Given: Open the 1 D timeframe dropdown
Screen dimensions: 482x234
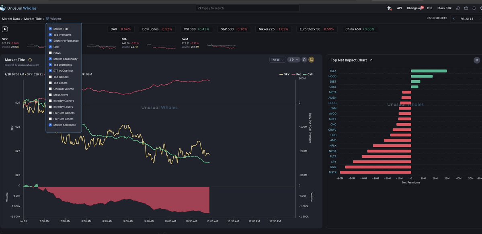Looking at the screenshot, I should coord(293,59).
